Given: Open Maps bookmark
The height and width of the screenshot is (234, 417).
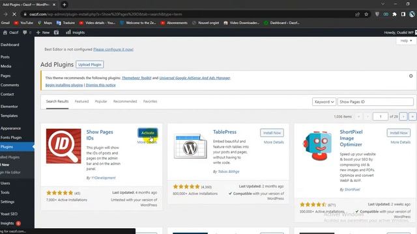Looking at the screenshot, I should click(45, 23).
